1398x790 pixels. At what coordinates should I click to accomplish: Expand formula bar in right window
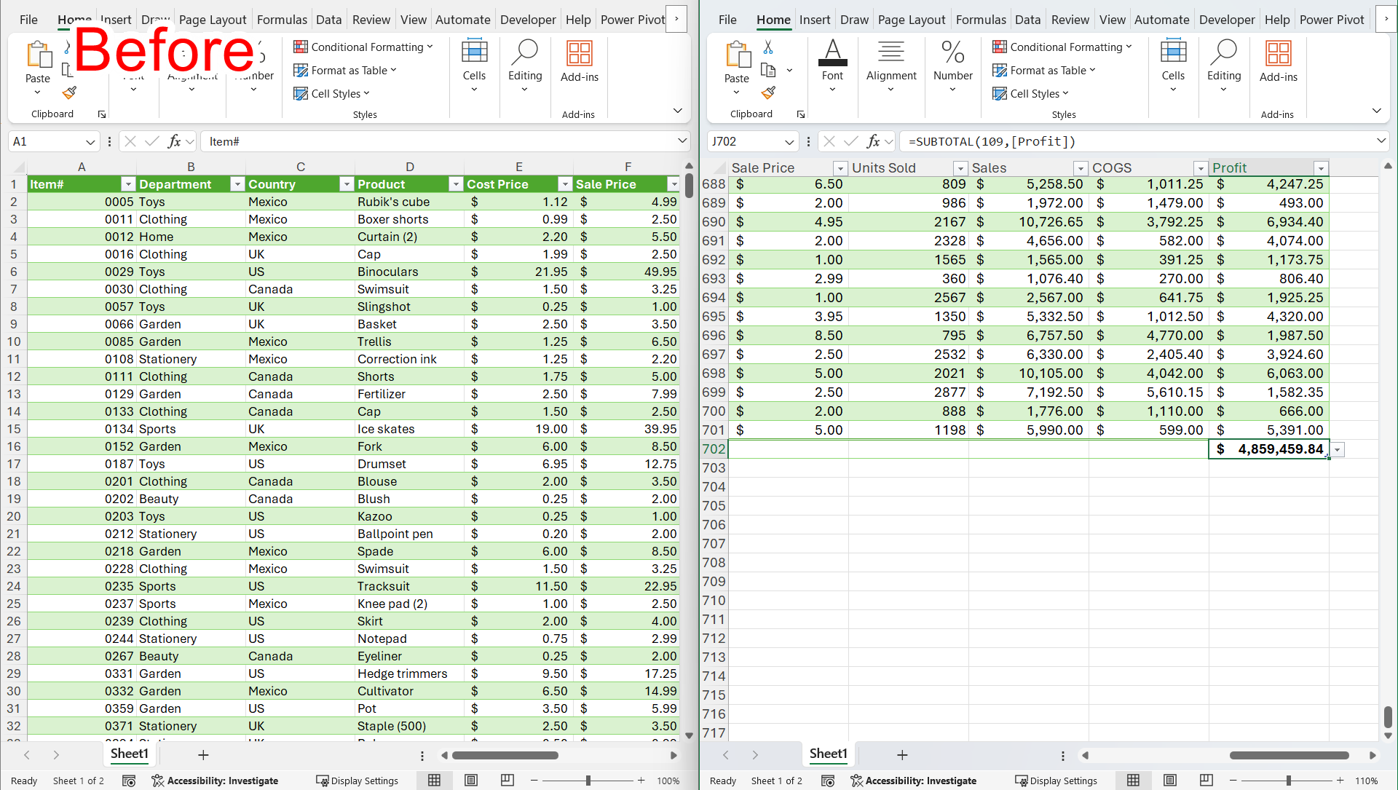(x=1381, y=141)
